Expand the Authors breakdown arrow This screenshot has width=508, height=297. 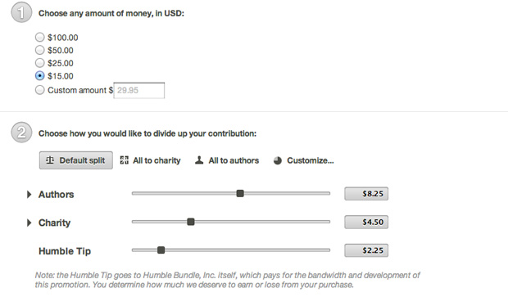pos(29,194)
